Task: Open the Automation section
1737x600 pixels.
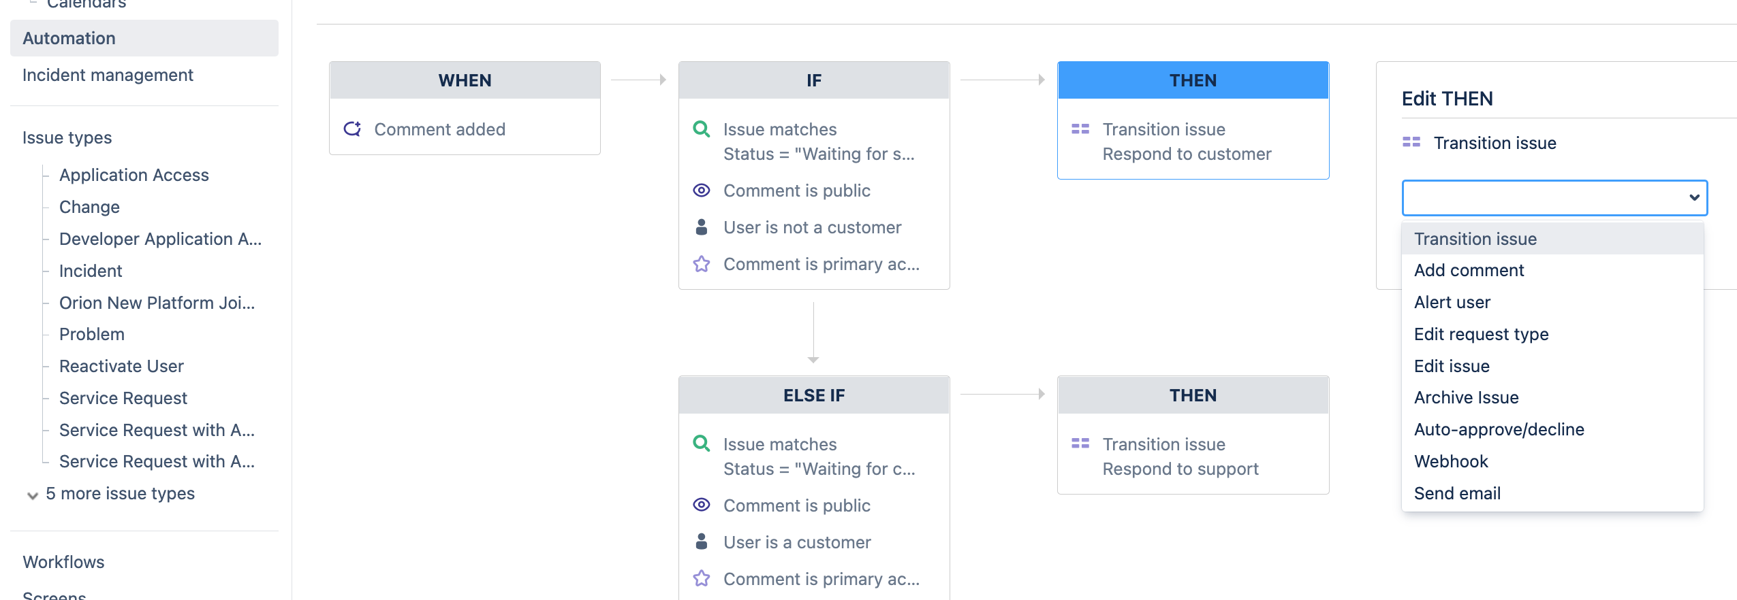Action: 69,38
